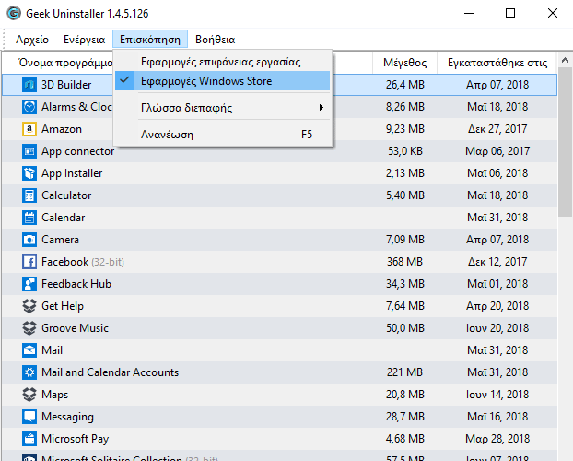Open the Ενέργεια menu
573x461 pixels.
click(85, 39)
